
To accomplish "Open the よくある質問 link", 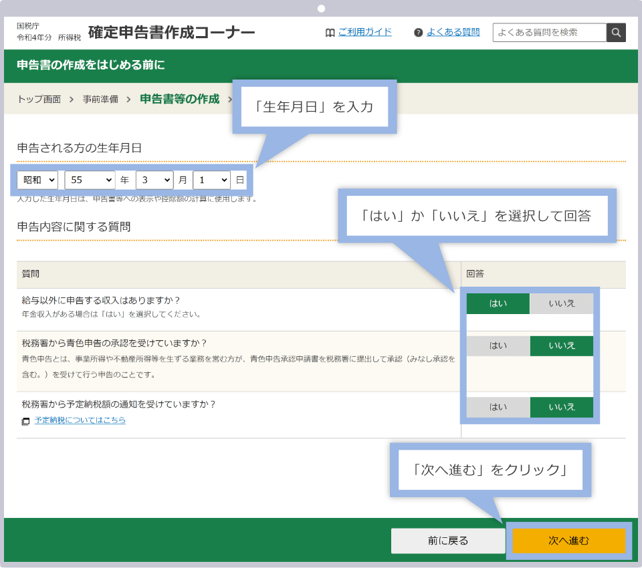I will (453, 32).
